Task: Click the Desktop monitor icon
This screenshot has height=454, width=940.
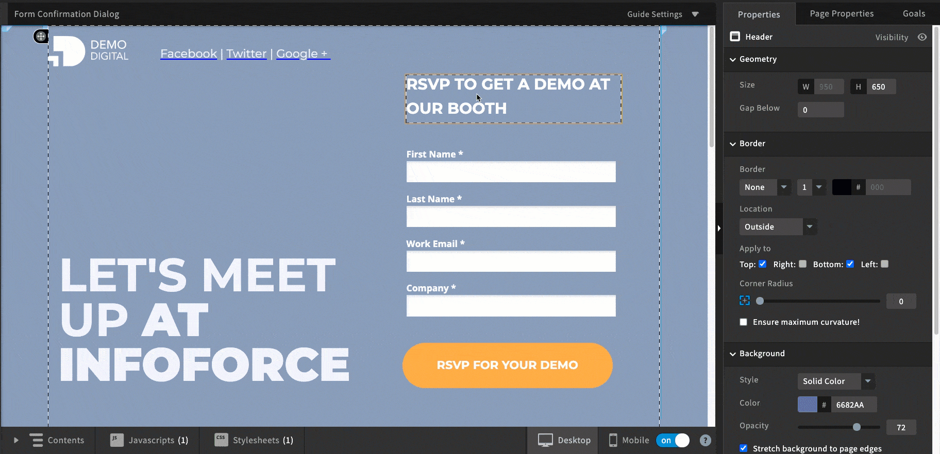Action: pos(545,440)
